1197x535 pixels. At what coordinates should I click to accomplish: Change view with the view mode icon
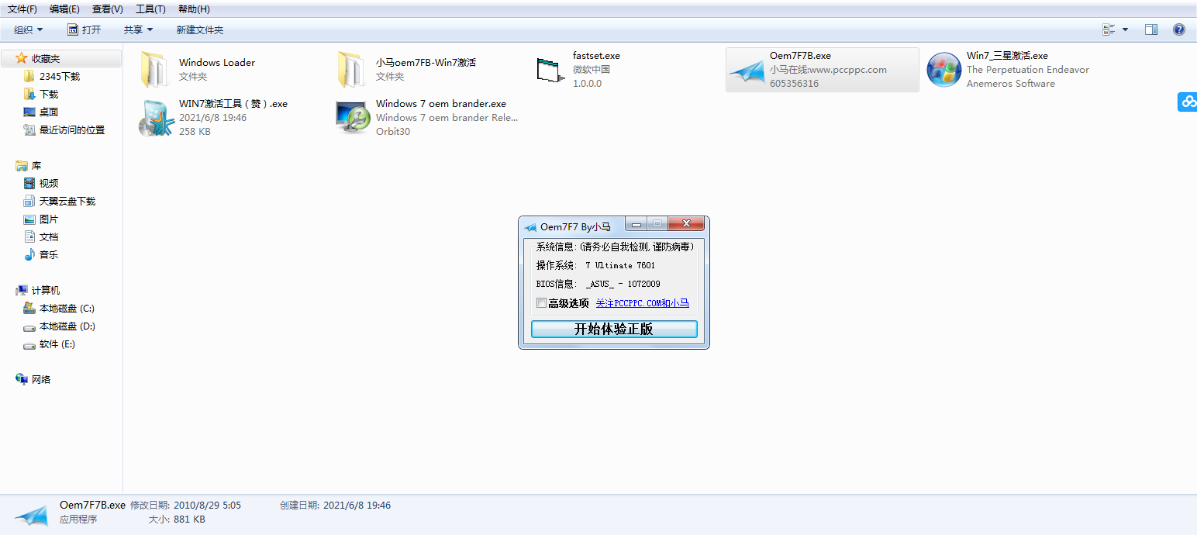[x=1109, y=29]
